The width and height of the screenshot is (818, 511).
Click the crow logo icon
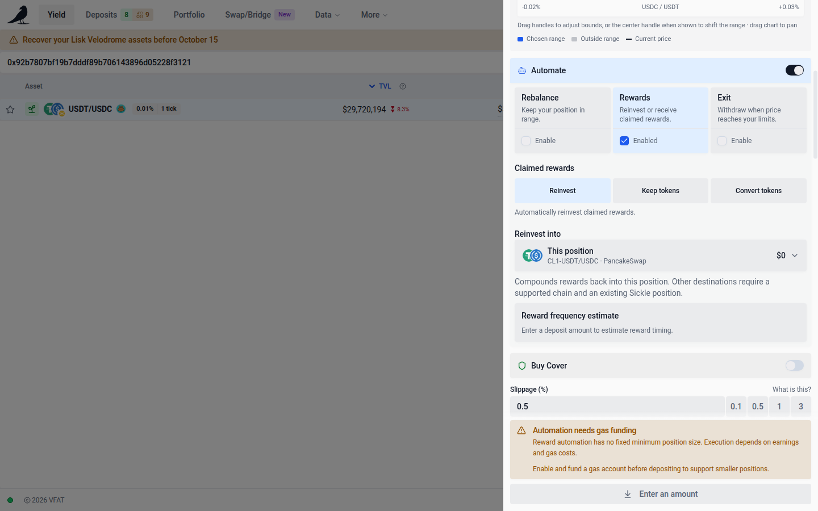pyautogui.click(x=18, y=15)
